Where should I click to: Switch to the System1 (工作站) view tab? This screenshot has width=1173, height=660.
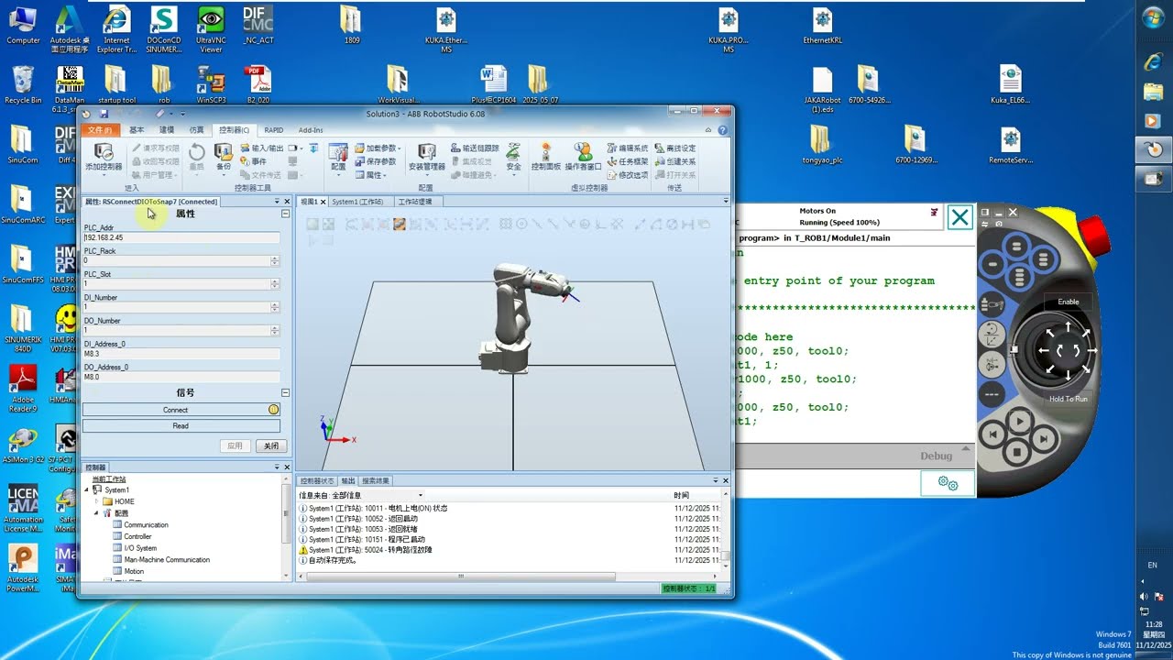coord(357,202)
